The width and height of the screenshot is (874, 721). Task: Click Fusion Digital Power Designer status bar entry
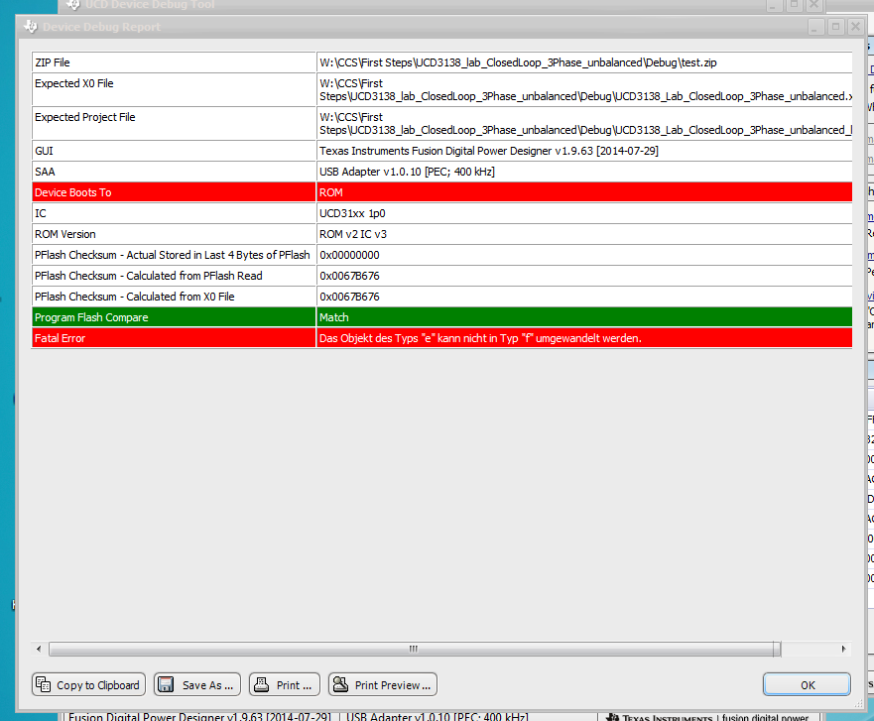[x=199, y=717]
